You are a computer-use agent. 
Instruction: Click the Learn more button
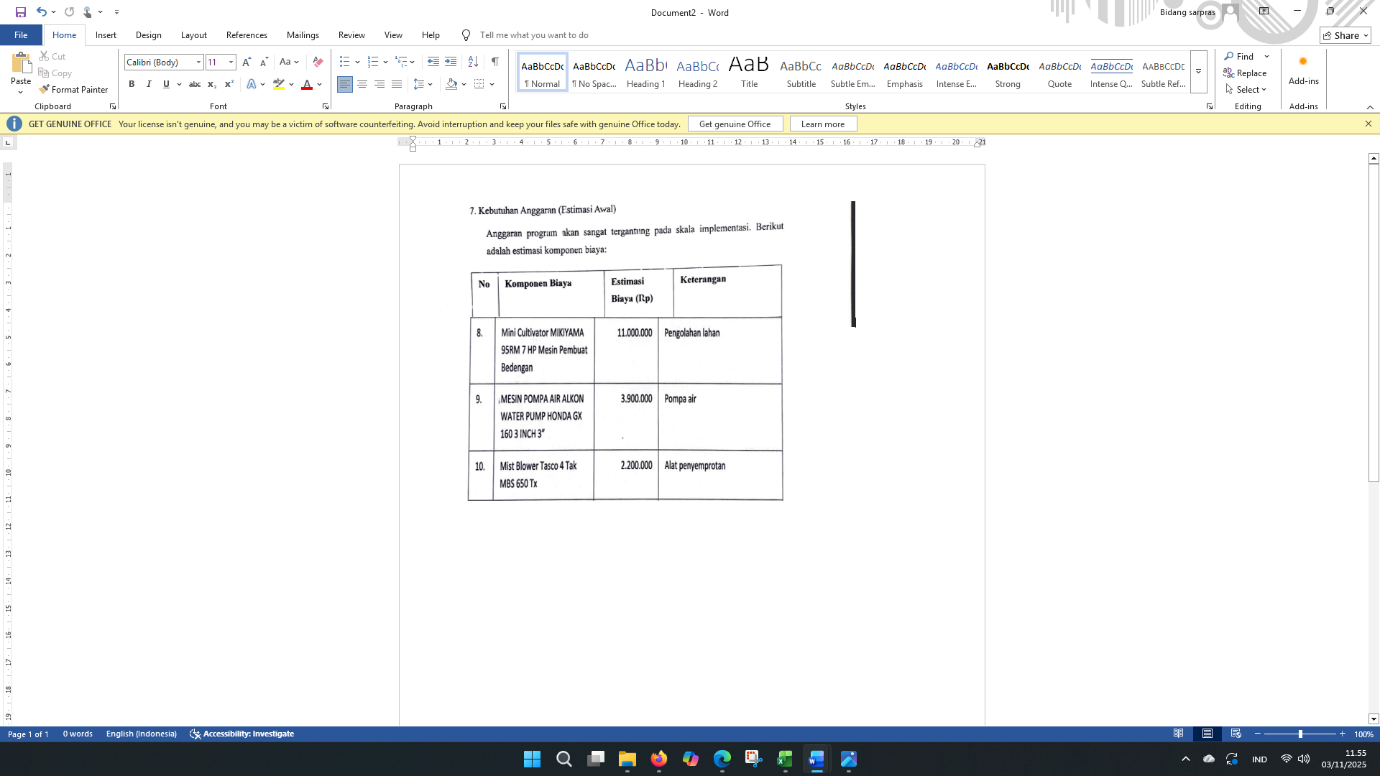point(823,124)
